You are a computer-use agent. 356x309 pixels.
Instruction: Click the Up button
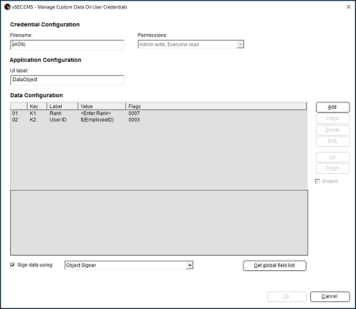[333, 157]
